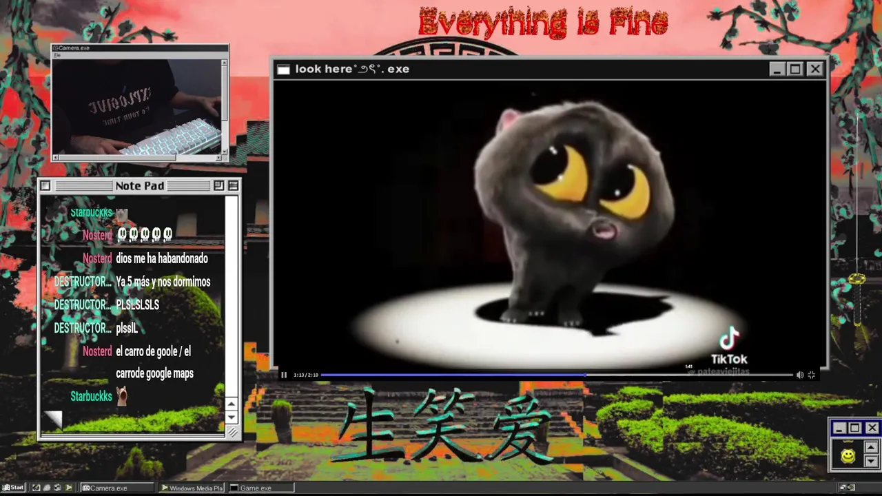882x496 pixels.
Task: Click the down arrow on the Note Pad scrollbar
Action: pos(232,417)
